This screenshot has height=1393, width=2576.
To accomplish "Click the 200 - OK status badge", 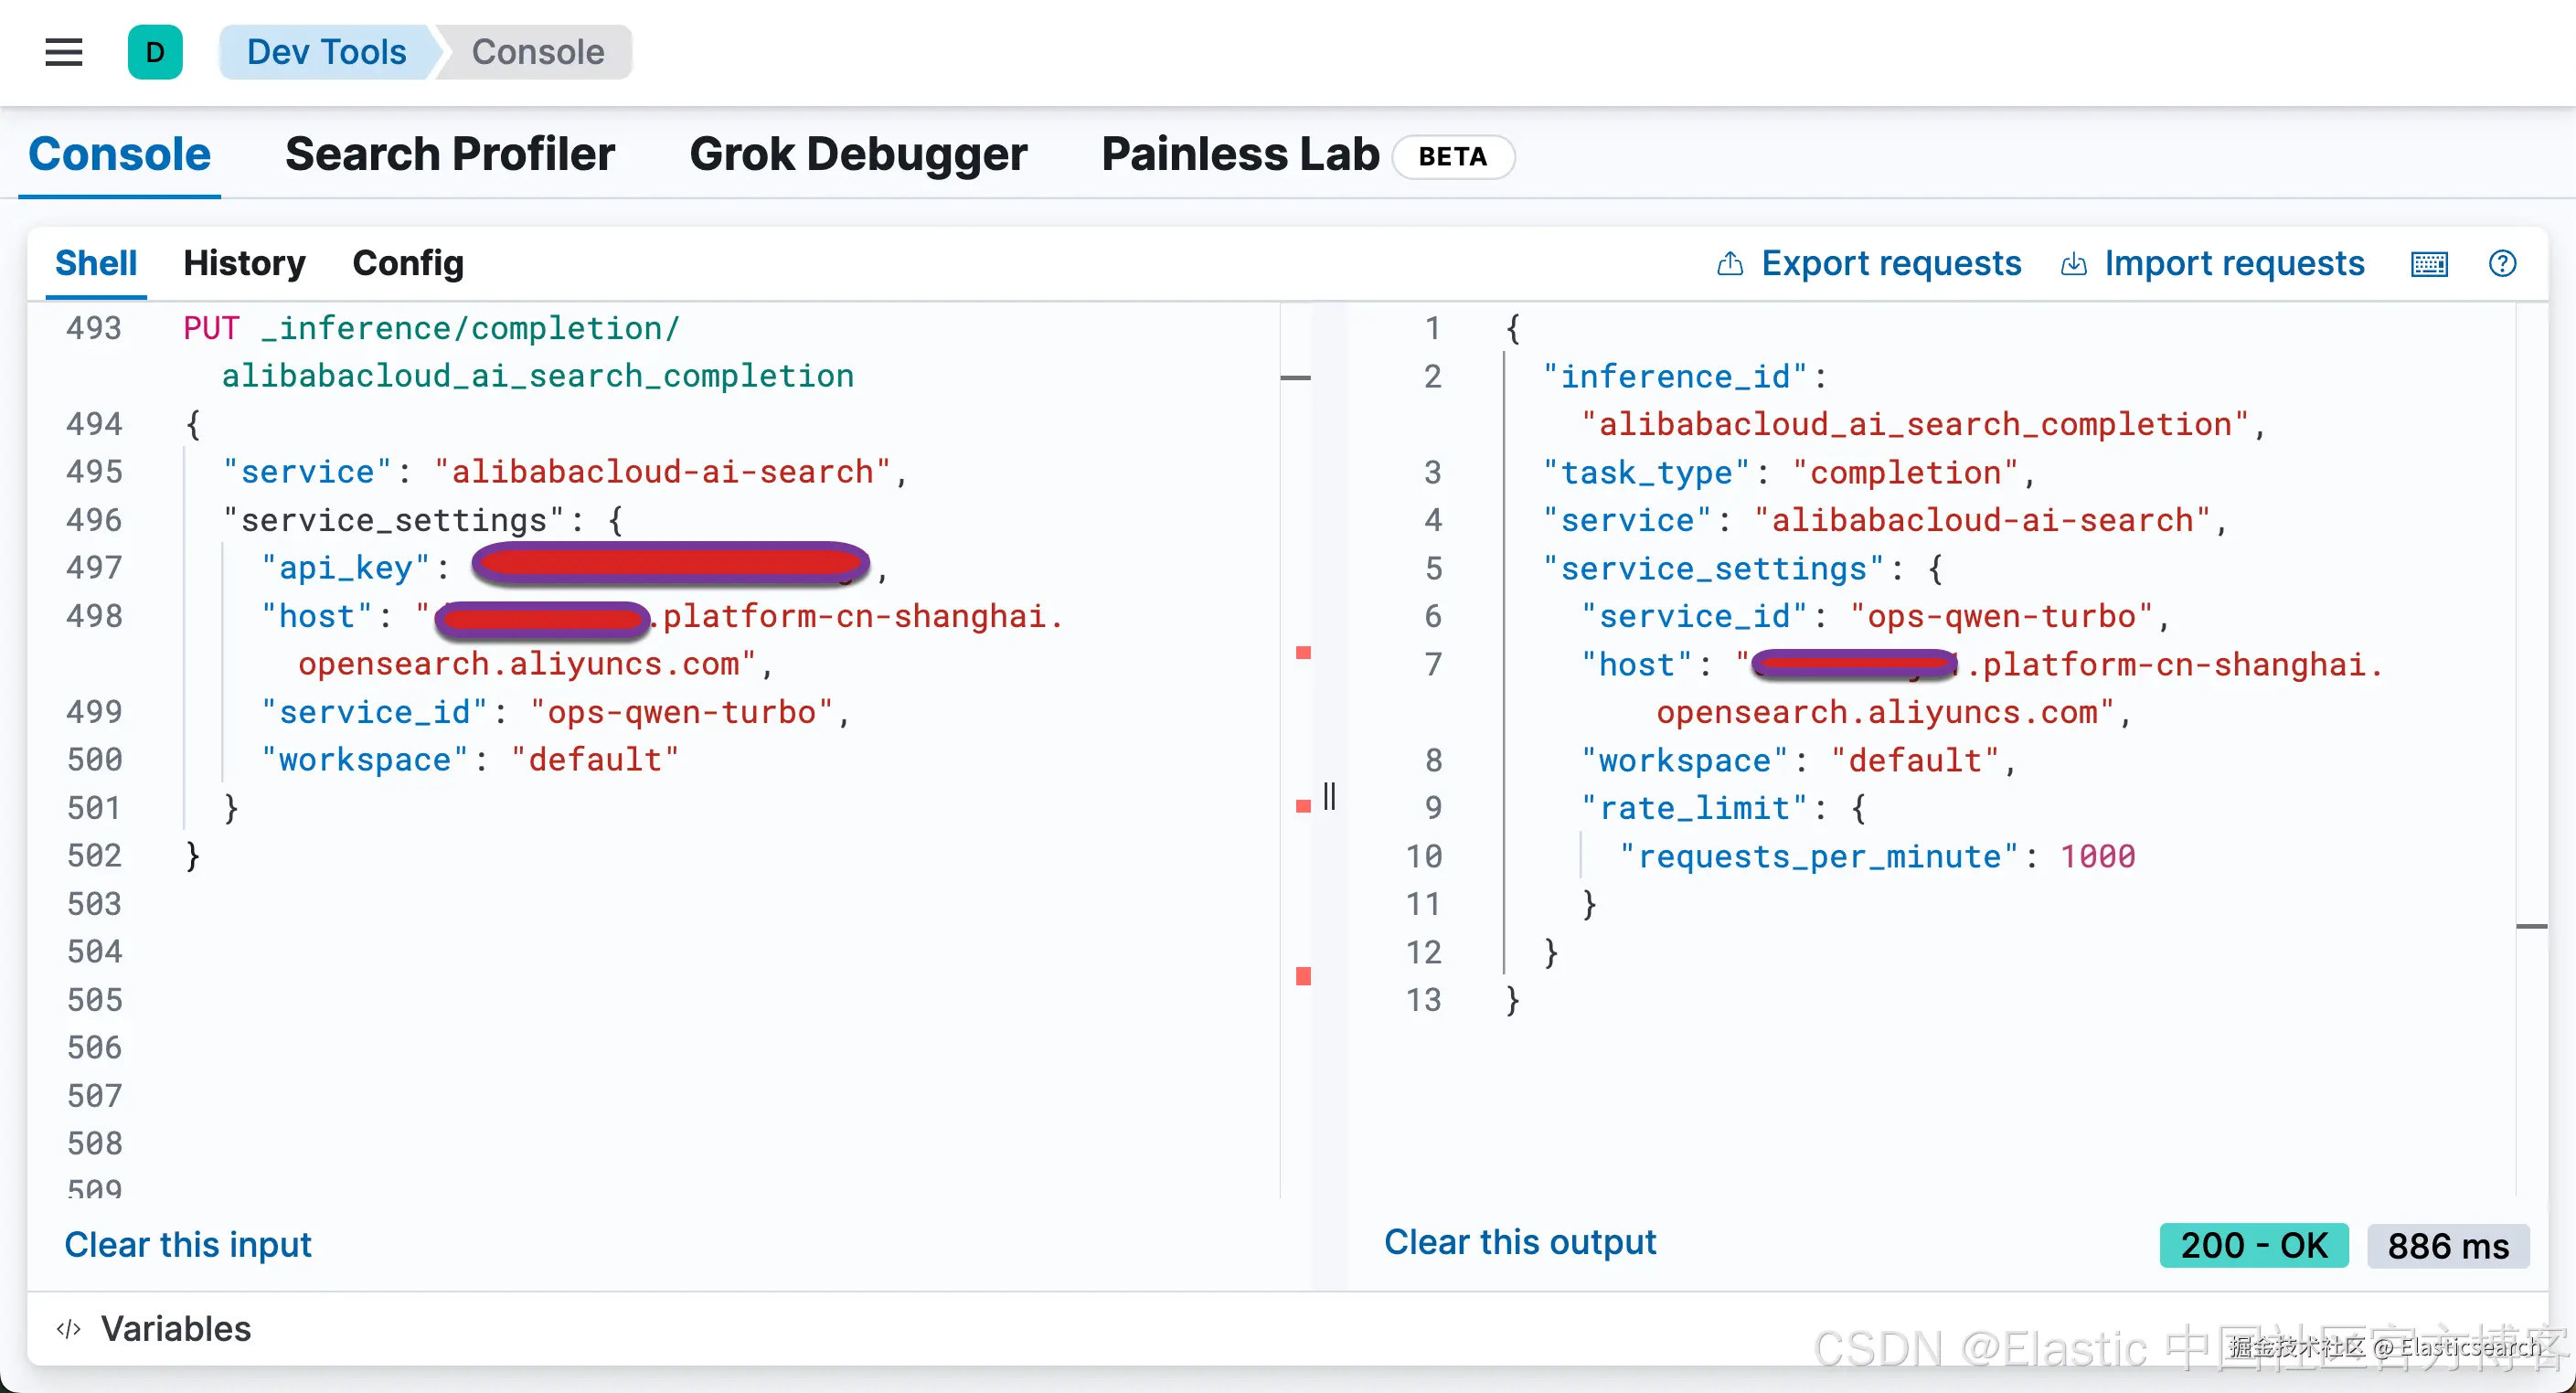I will [2254, 1246].
